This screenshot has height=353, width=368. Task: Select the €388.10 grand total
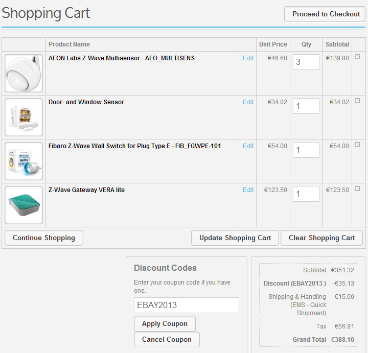point(342,340)
